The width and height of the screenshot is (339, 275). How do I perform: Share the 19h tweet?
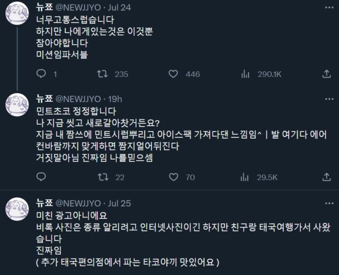[326, 178]
